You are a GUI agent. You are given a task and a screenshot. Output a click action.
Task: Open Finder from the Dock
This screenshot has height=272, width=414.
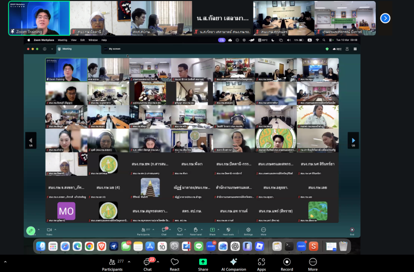point(41,246)
